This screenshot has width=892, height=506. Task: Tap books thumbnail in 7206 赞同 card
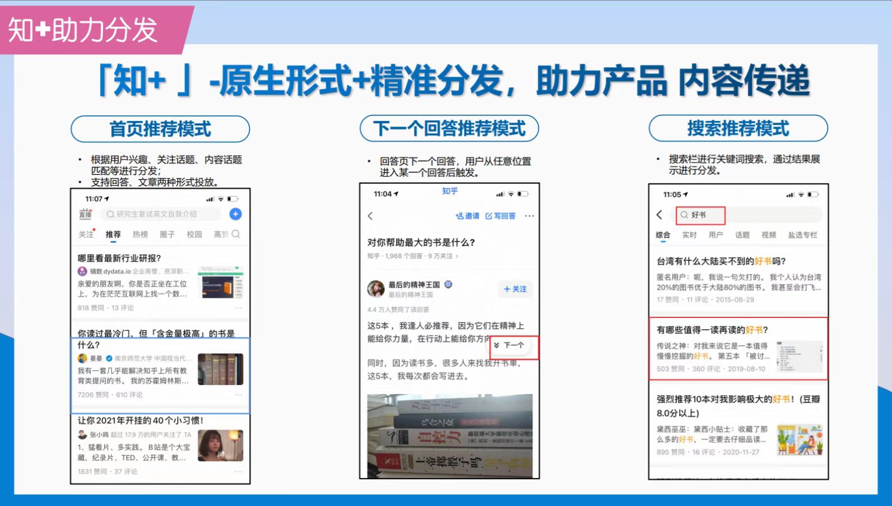click(x=221, y=369)
